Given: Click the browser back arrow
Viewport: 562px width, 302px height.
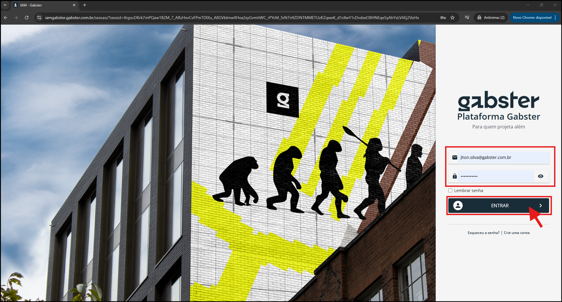Looking at the screenshot, I should [6, 18].
